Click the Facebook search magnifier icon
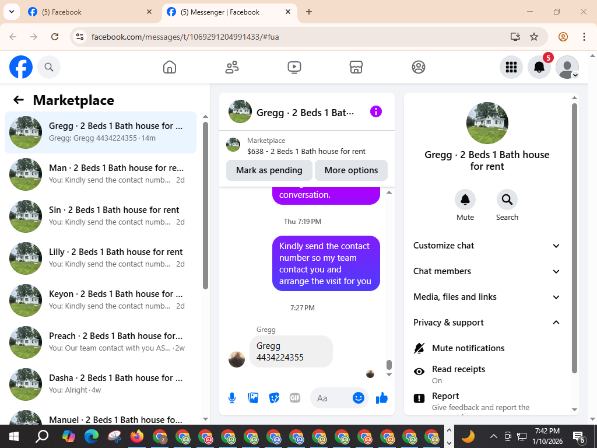The image size is (597, 448). [49, 67]
